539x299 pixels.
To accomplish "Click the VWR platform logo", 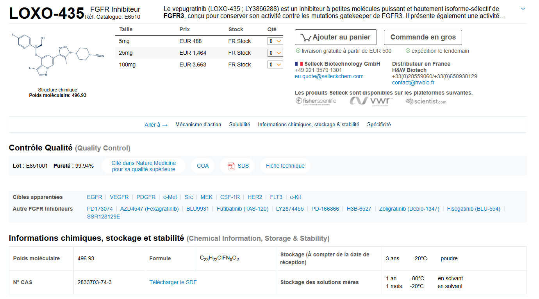I will (x=371, y=101).
